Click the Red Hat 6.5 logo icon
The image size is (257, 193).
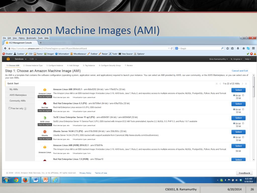45,104
